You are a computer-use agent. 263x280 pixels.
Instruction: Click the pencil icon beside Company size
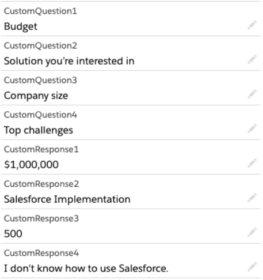(x=252, y=94)
